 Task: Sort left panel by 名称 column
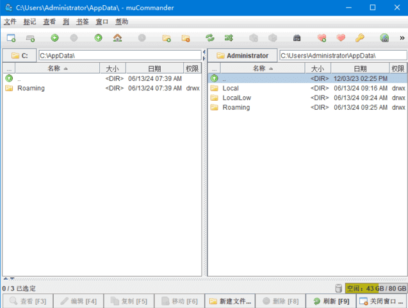click(58, 69)
